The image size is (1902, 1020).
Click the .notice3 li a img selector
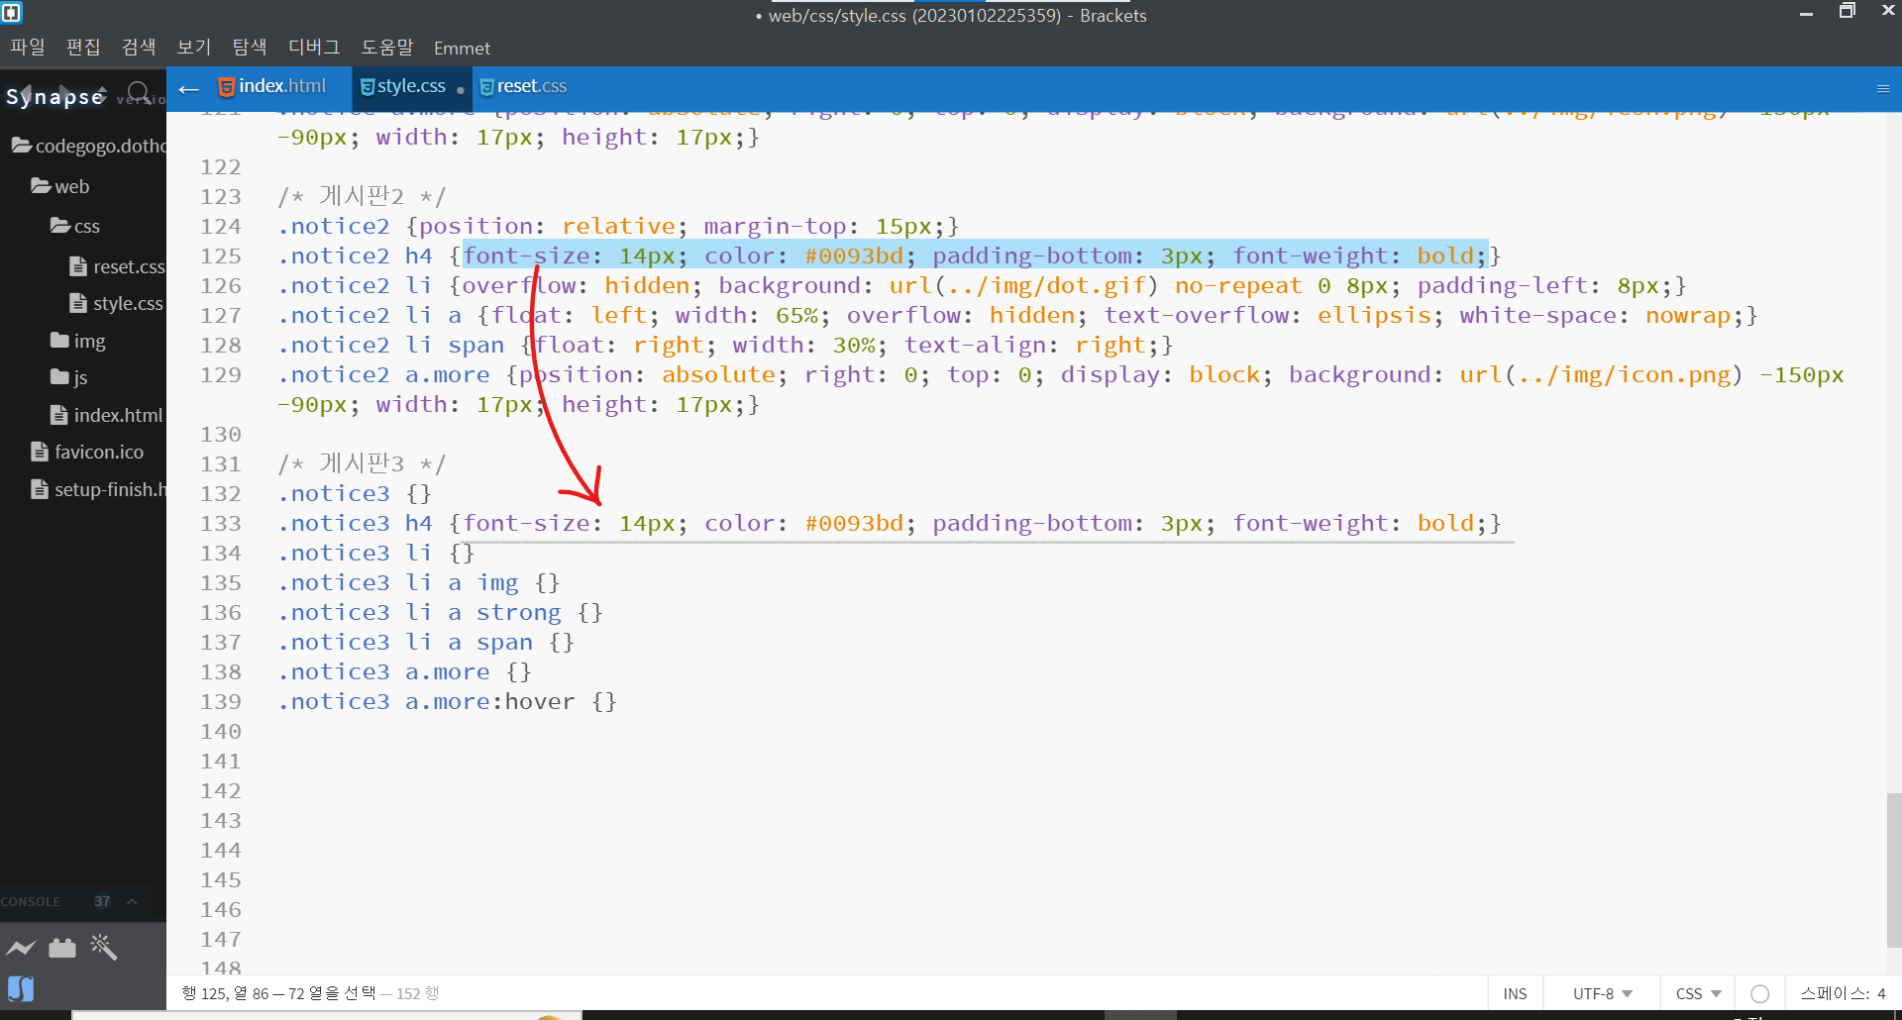398,582
